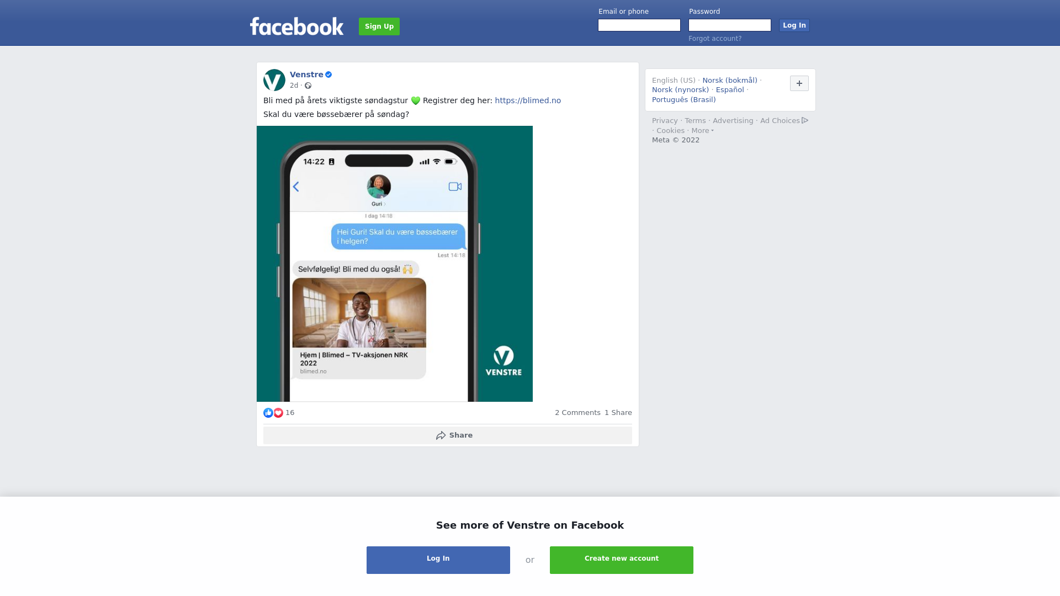1060x596 pixels.
Task: Switch language to Norsk (bokmål)
Action: (x=730, y=81)
